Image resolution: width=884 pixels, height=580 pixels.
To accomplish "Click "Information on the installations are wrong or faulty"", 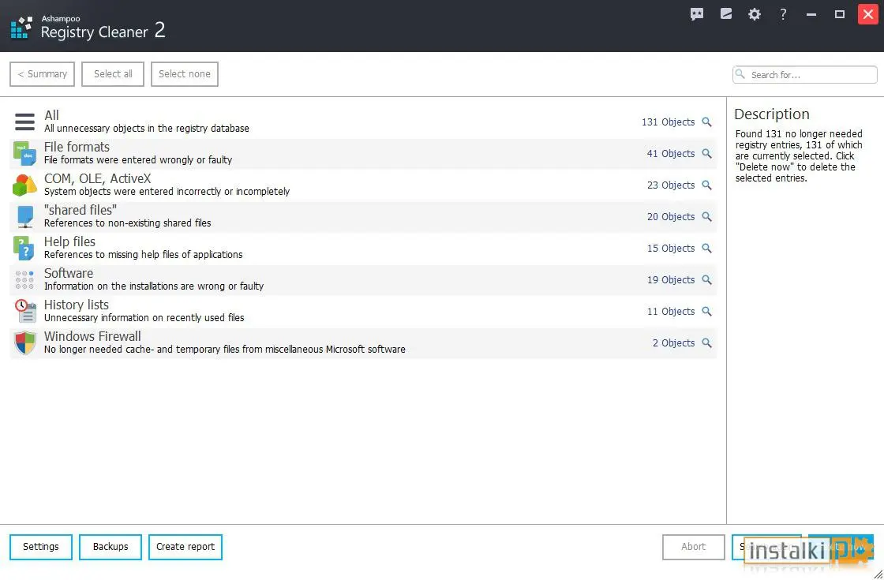I will click(154, 286).
